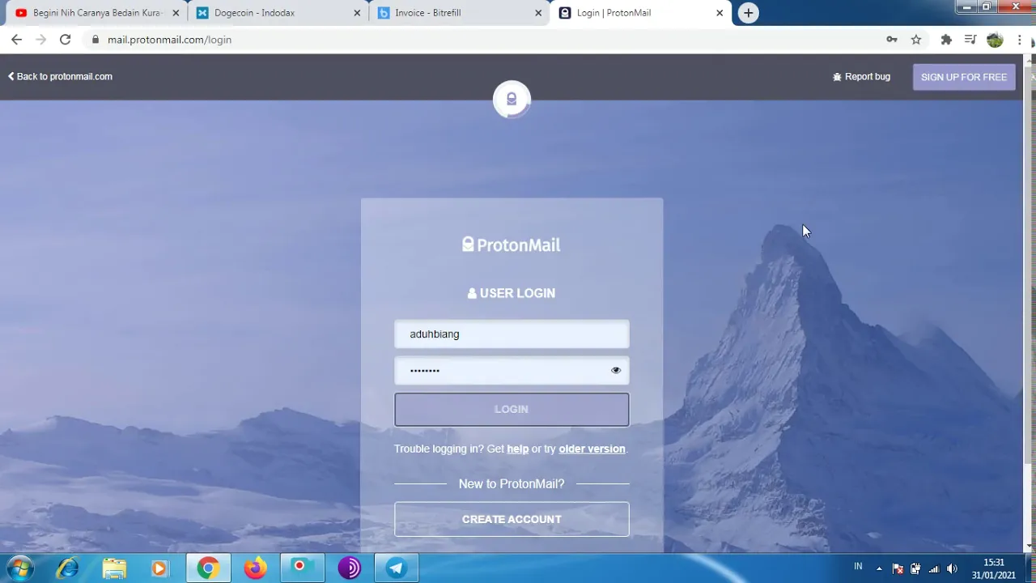Image resolution: width=1036 pixels, height=583 pixels.
Task: Click CREATE ACCOUNT button
Action: coord(512,519)
